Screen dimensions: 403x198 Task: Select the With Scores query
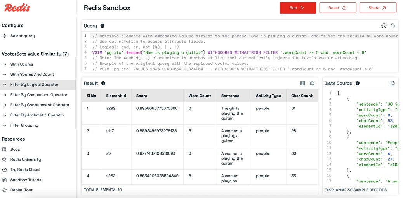point(38,64)
